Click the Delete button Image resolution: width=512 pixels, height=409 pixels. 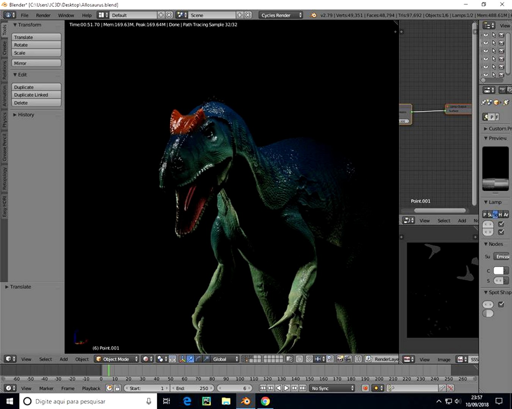coord(36,103)
